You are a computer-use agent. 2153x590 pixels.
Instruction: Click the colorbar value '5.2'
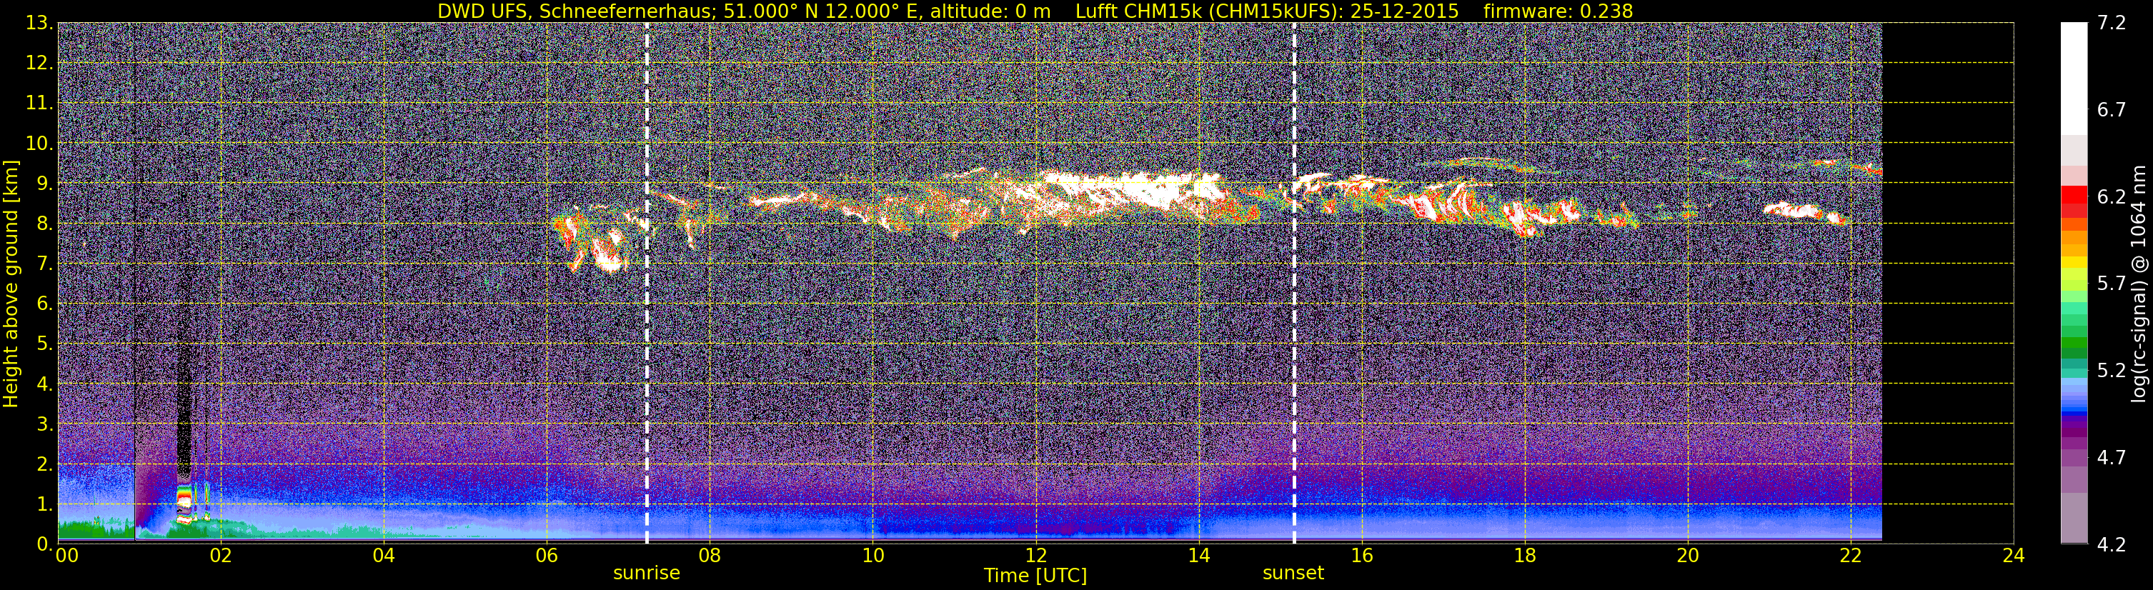2112,370
